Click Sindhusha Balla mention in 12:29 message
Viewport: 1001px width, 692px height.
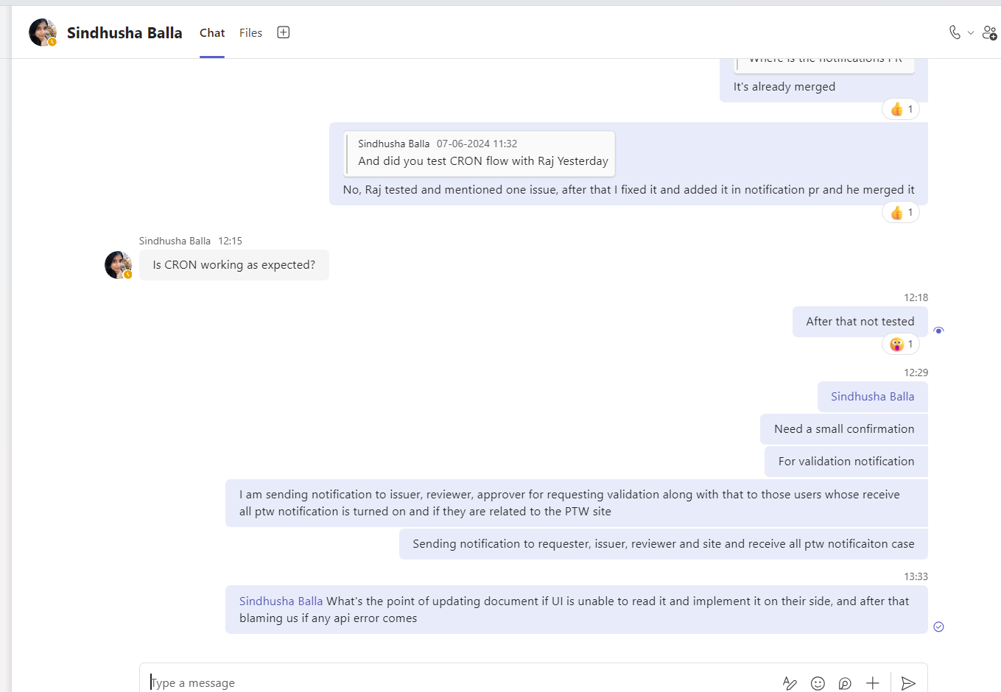click(872, 397)
